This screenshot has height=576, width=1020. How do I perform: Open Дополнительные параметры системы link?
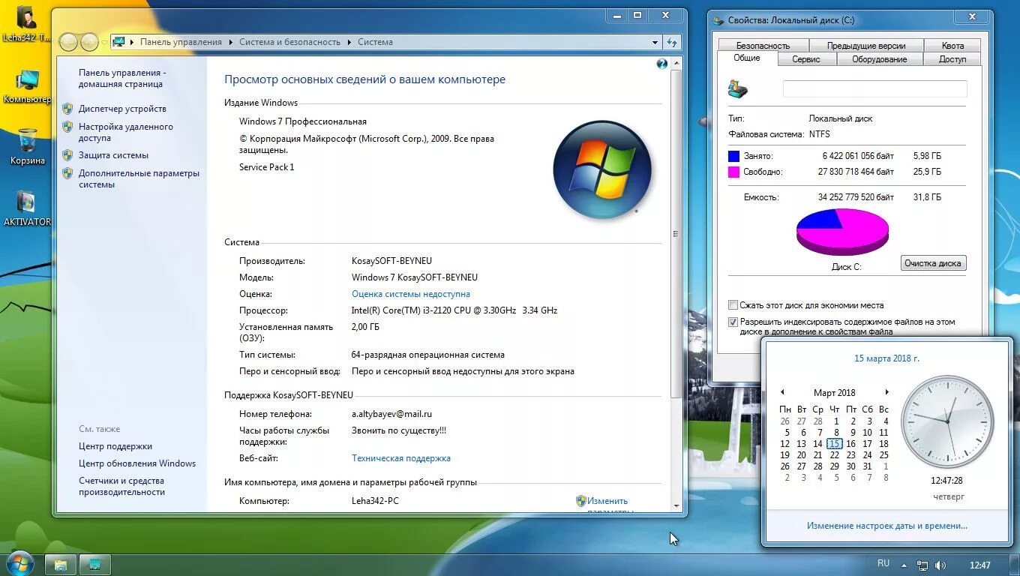pos(139,178)
